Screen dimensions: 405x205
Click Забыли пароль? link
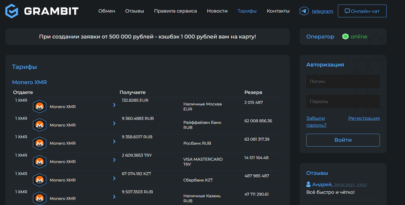pos(316,122)
